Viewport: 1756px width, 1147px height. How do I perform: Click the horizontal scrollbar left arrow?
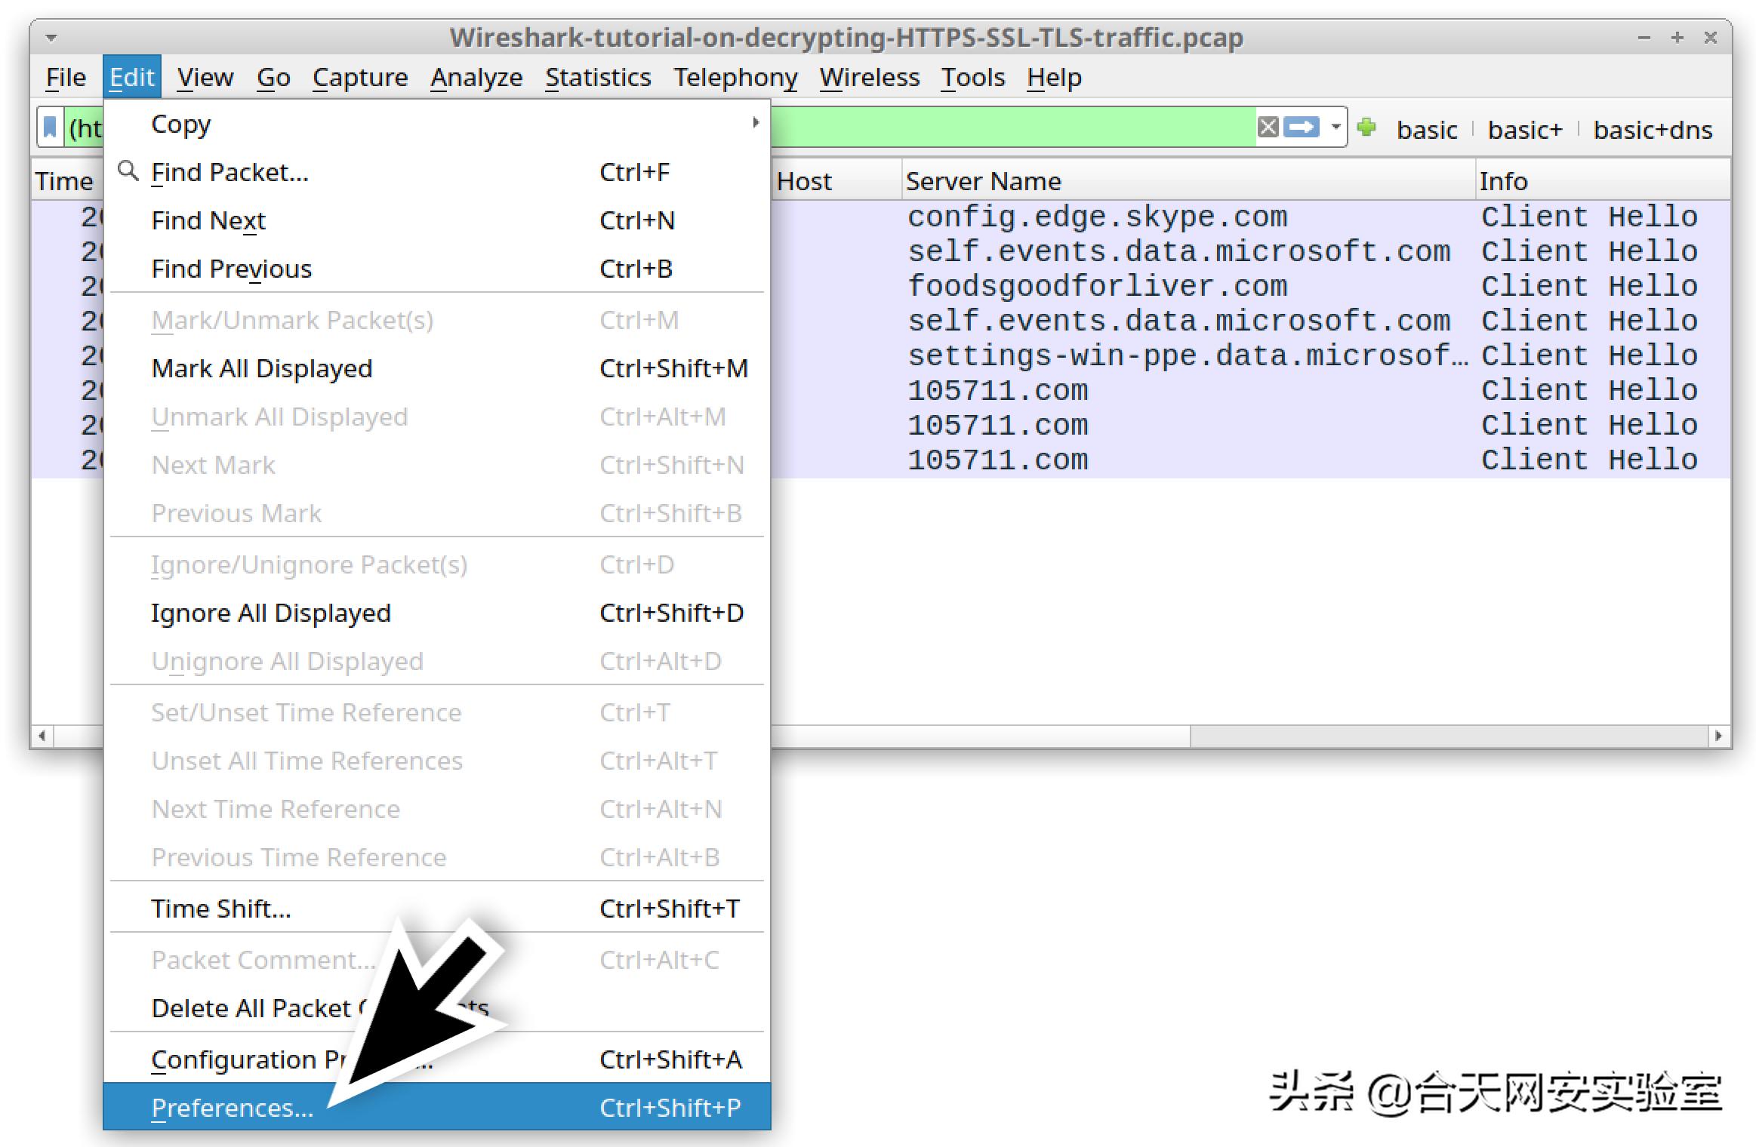coord(42,735)
